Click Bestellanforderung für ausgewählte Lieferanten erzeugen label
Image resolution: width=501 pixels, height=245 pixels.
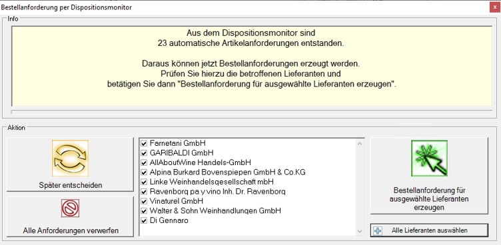pyautogui.click(x=430, y=198)
